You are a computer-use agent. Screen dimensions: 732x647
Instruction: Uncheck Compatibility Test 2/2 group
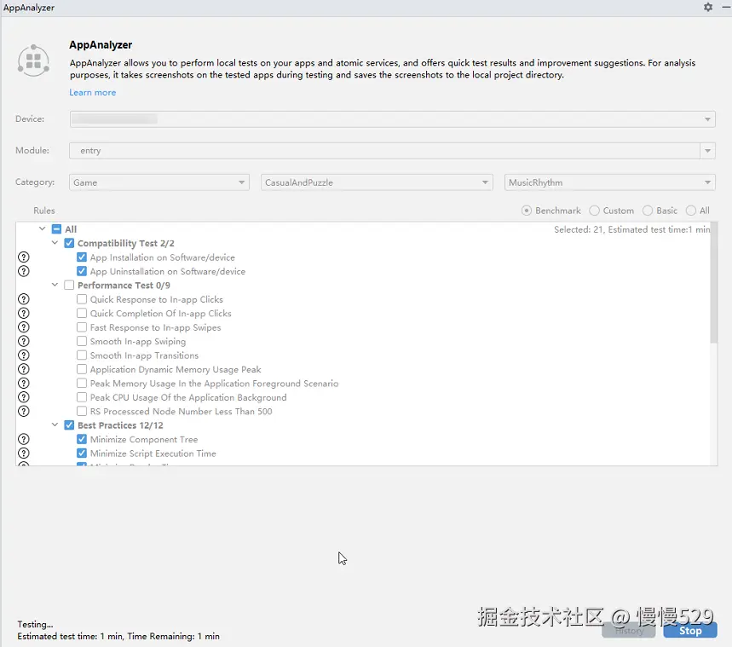point(69,243)
